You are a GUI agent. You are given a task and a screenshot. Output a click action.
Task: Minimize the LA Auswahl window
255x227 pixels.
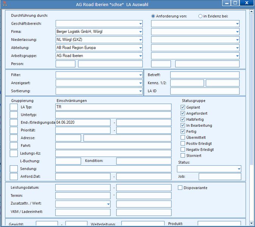[x=227, y=3]
